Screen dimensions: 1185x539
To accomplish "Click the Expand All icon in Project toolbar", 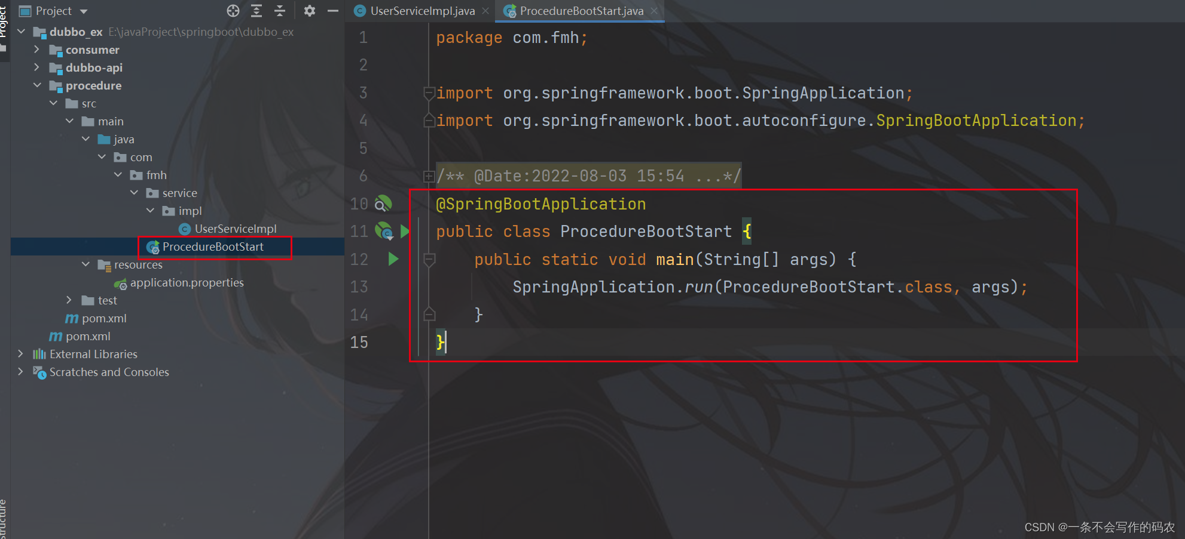I will point(256,11).
